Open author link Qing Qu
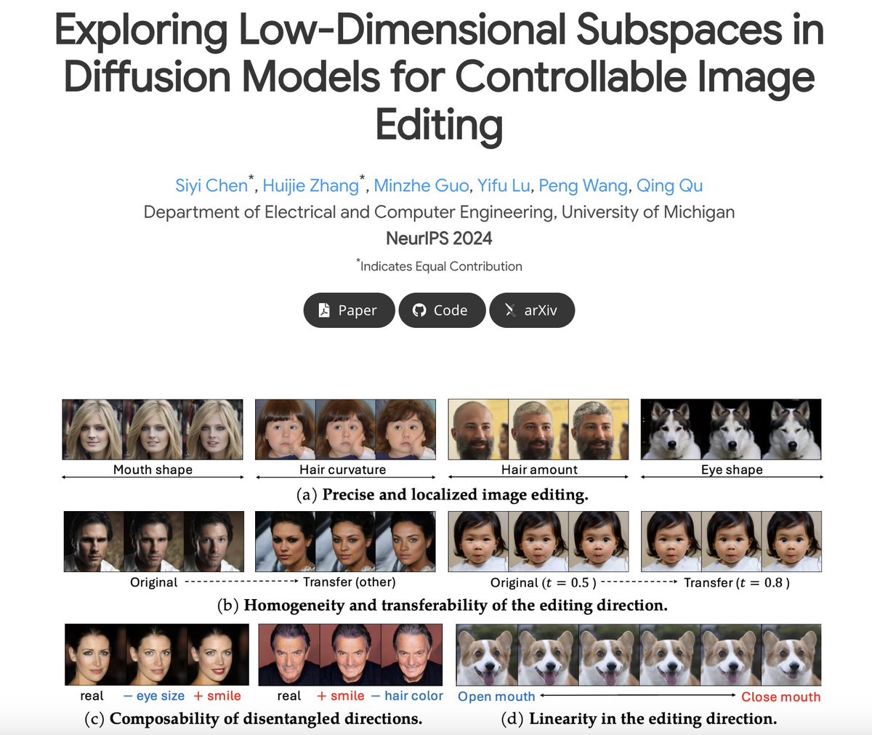The image size is (872, 735). tap(670, 185)
